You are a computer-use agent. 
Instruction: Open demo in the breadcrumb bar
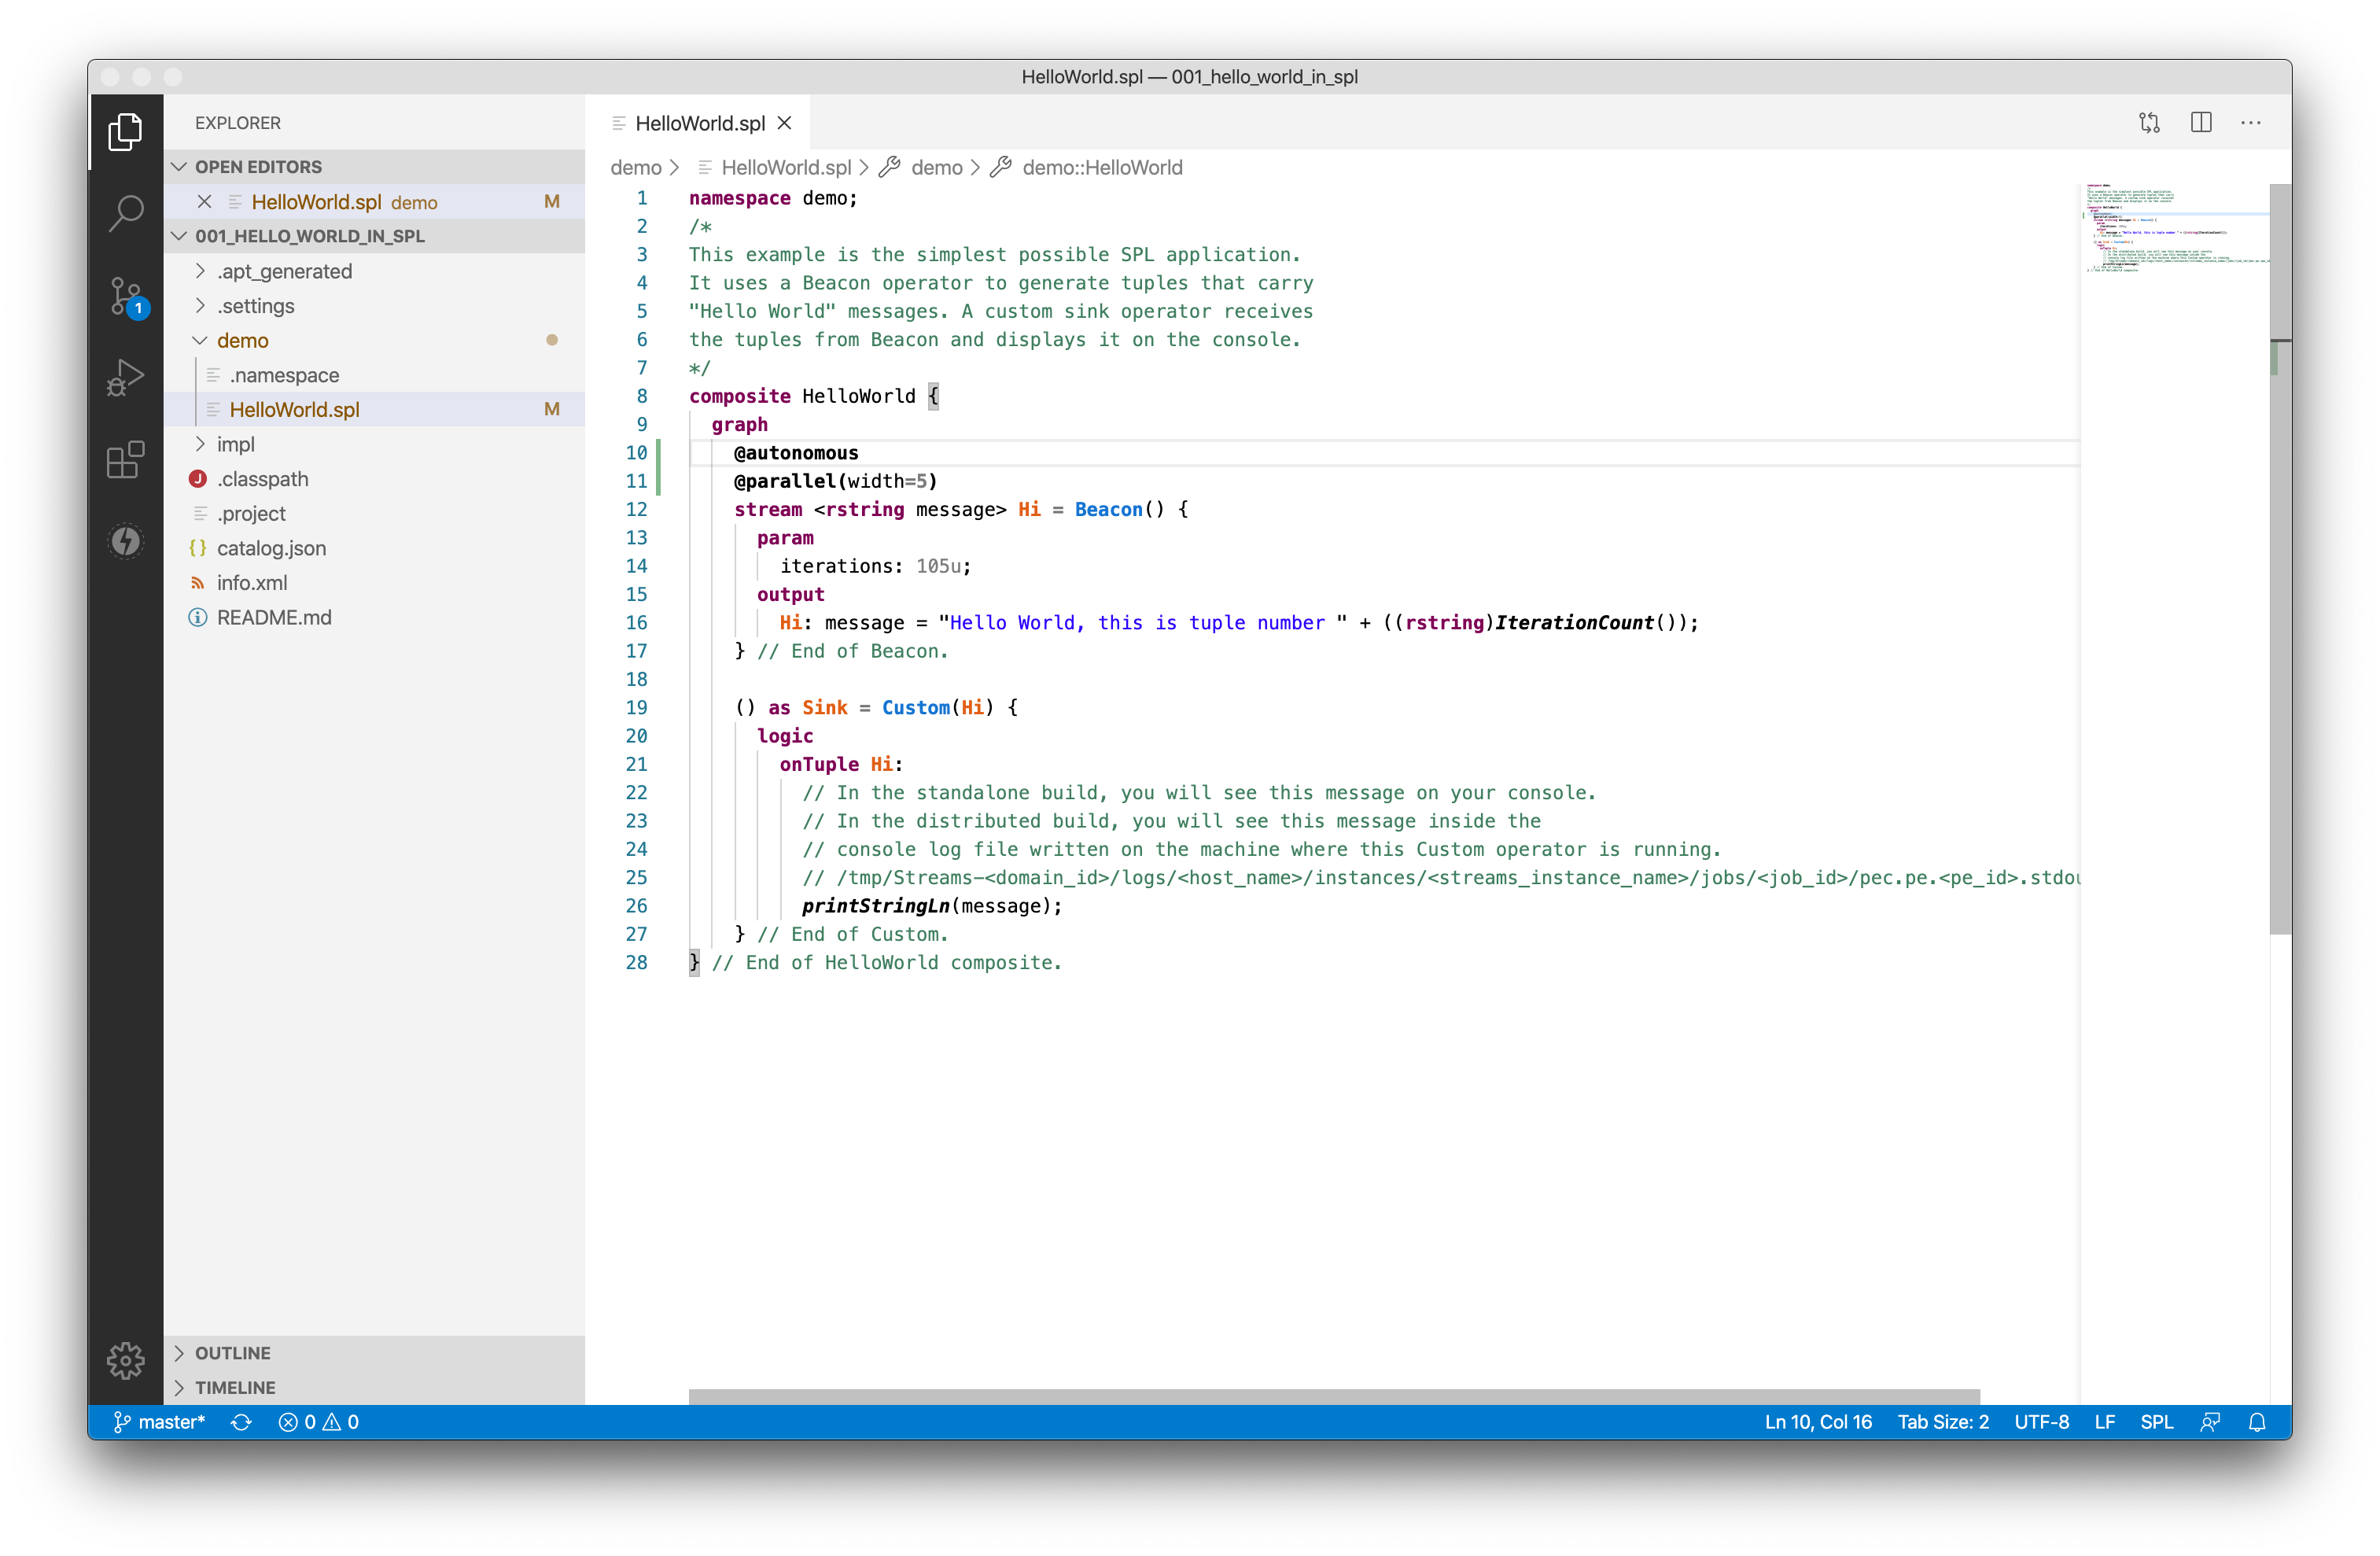[638, 167]
